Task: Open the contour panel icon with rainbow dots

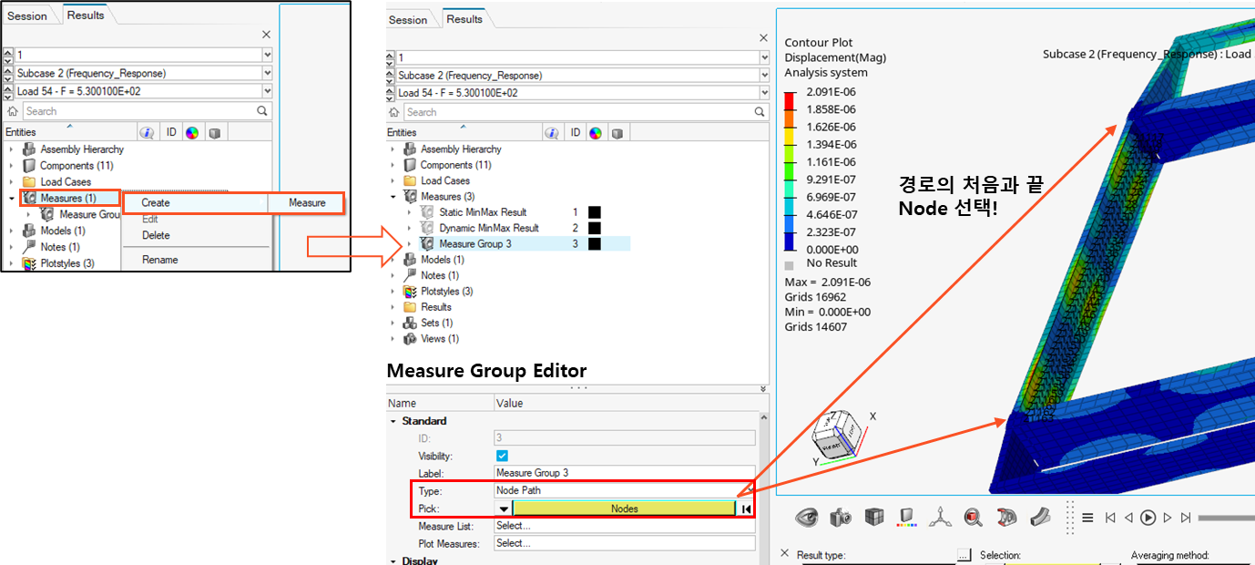Action: tap(906, 518)
